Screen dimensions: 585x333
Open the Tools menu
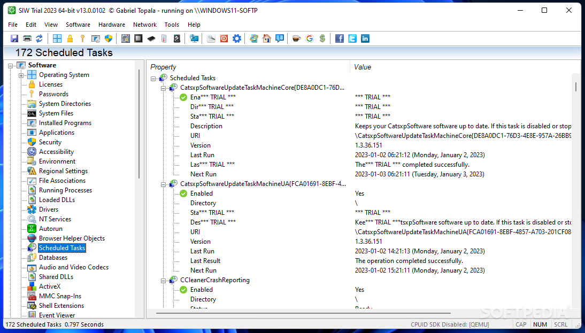point(172,25)
